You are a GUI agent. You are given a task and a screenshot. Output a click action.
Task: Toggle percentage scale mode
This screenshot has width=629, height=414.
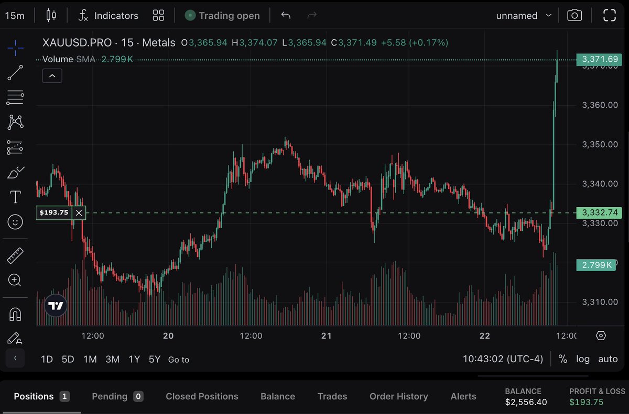pyautogui.click(x=563, y=359)
